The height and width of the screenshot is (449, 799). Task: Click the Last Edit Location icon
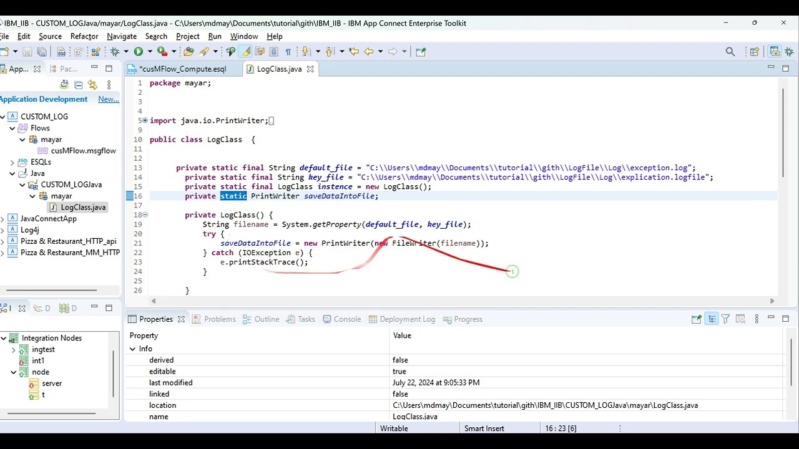click(x=353, y=52)
